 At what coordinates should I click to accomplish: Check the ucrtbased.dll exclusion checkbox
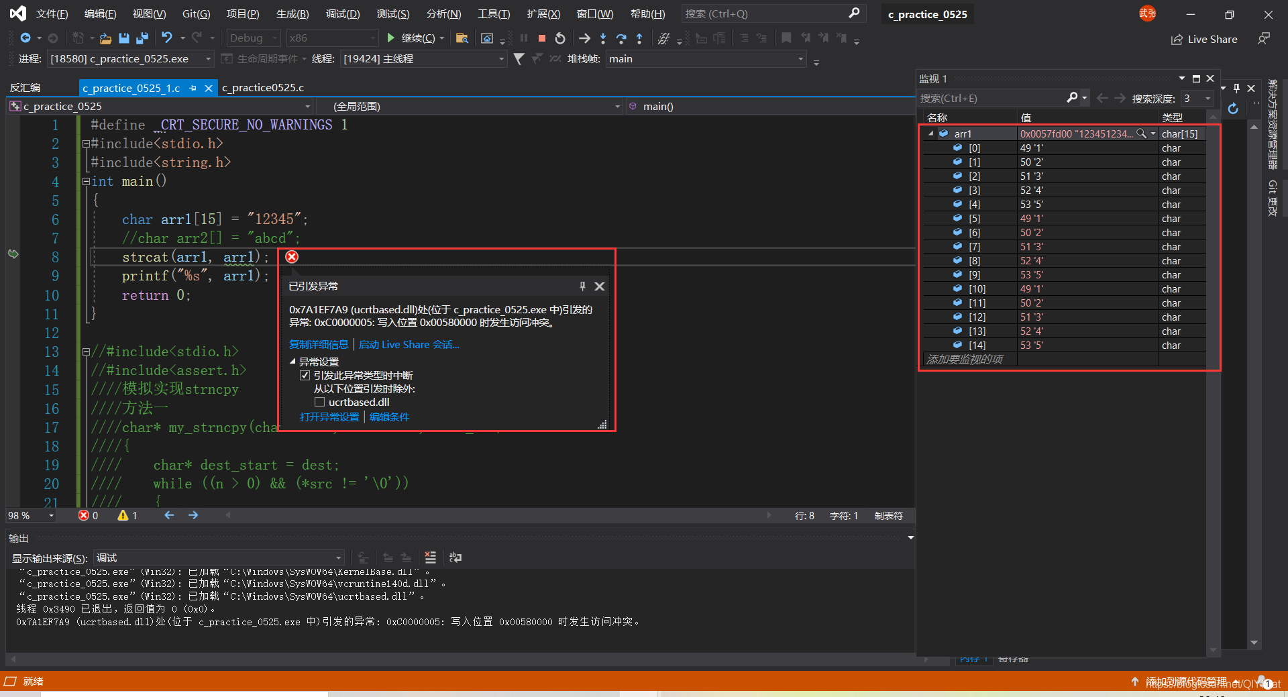pyautogui.click(x=320, y=403)
